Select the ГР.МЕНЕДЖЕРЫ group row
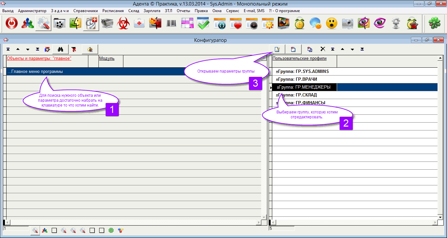 [304, 87]
